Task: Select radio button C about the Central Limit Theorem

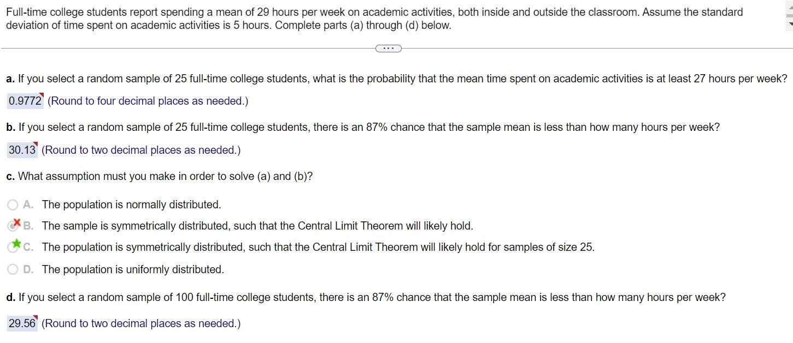Action: tap(12, 247)
